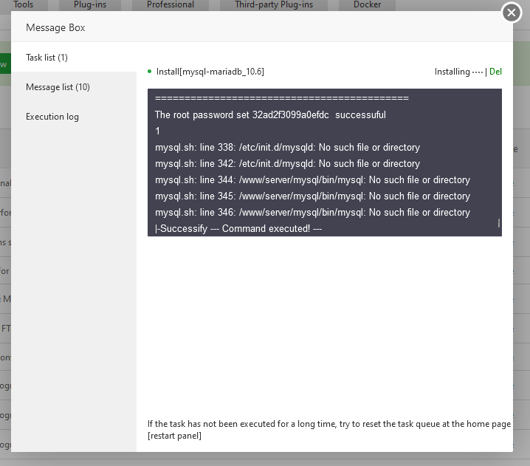Click the log output scrollbar thumb

click(x=499, y=222)
